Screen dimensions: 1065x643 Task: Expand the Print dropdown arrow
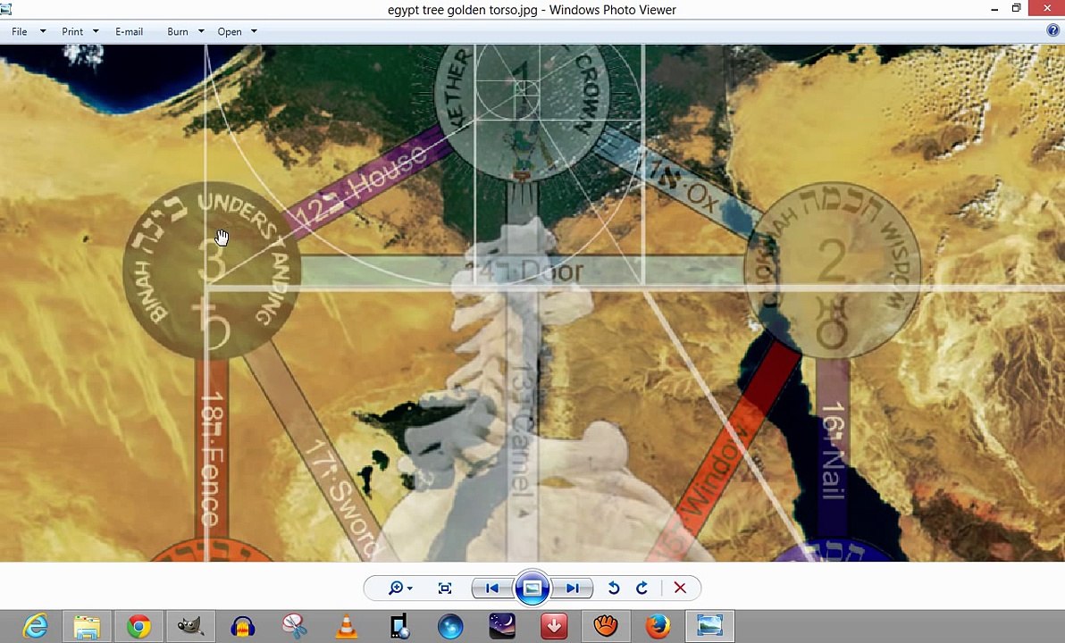(96, 31)
